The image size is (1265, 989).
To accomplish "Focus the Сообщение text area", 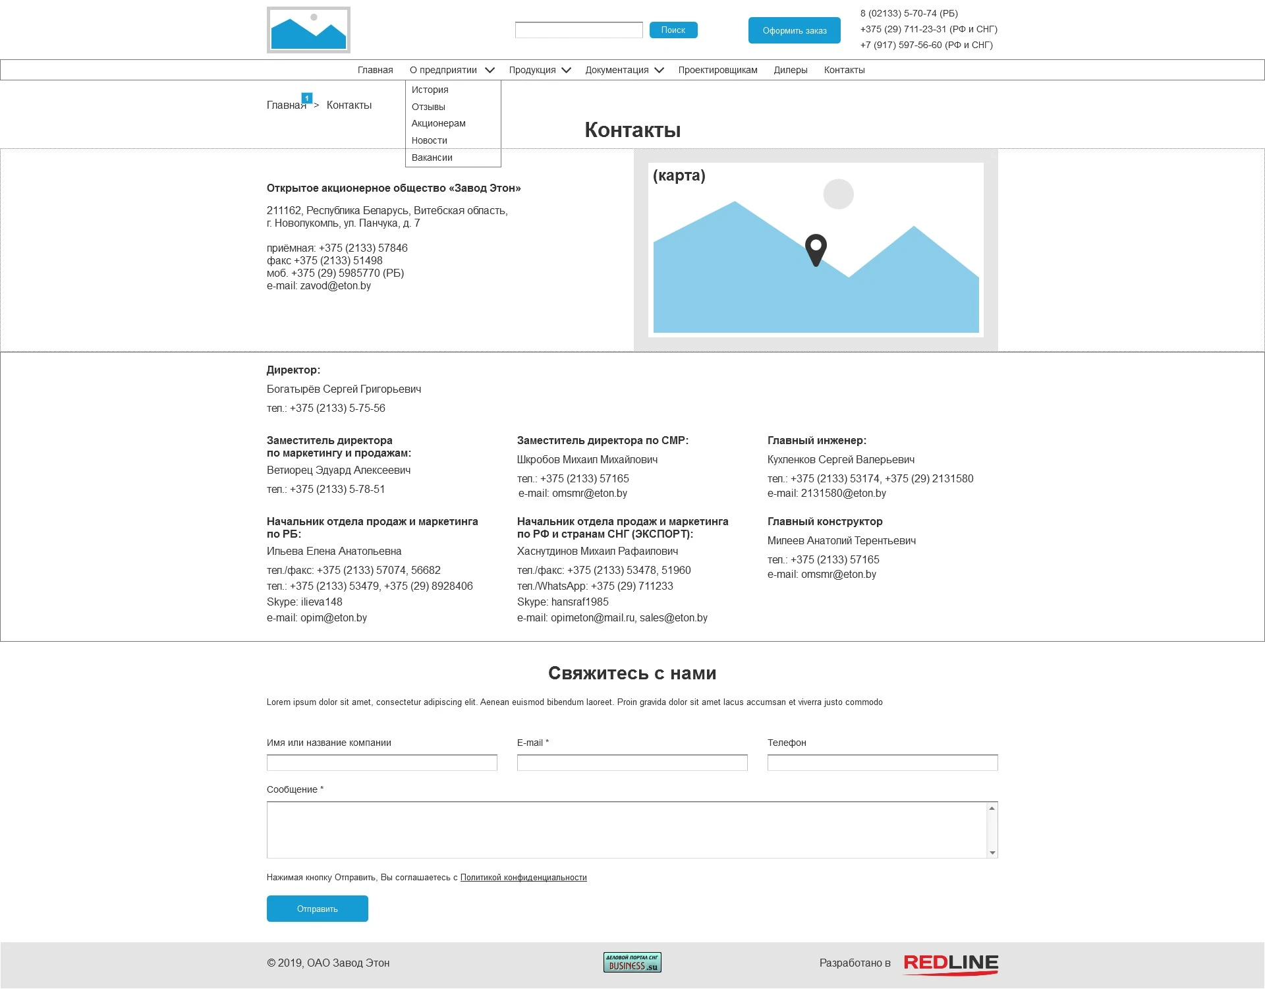I will click(x=632, y=830).
